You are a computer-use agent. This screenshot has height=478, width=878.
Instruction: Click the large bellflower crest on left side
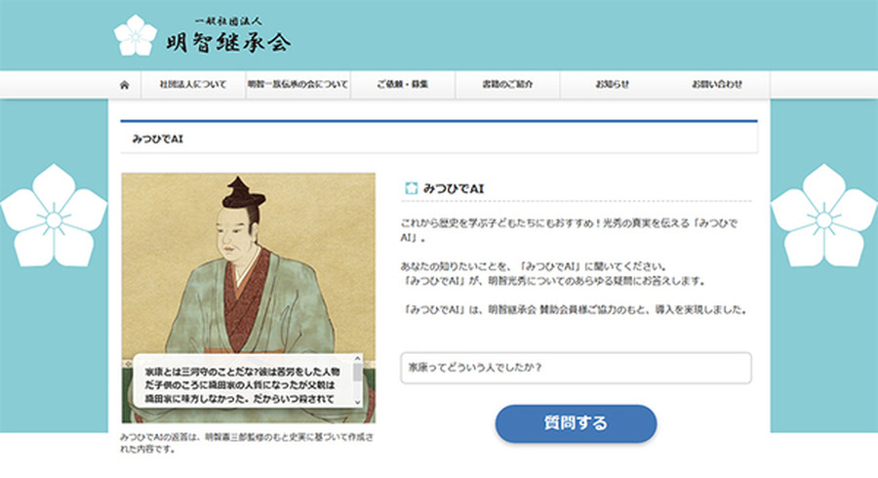[54, 216]
